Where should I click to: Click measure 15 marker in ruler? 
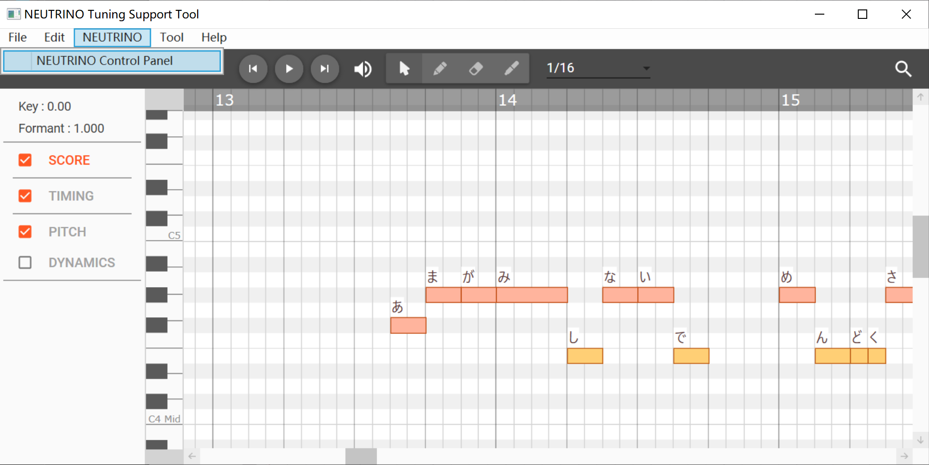click(x=790, y=100)
